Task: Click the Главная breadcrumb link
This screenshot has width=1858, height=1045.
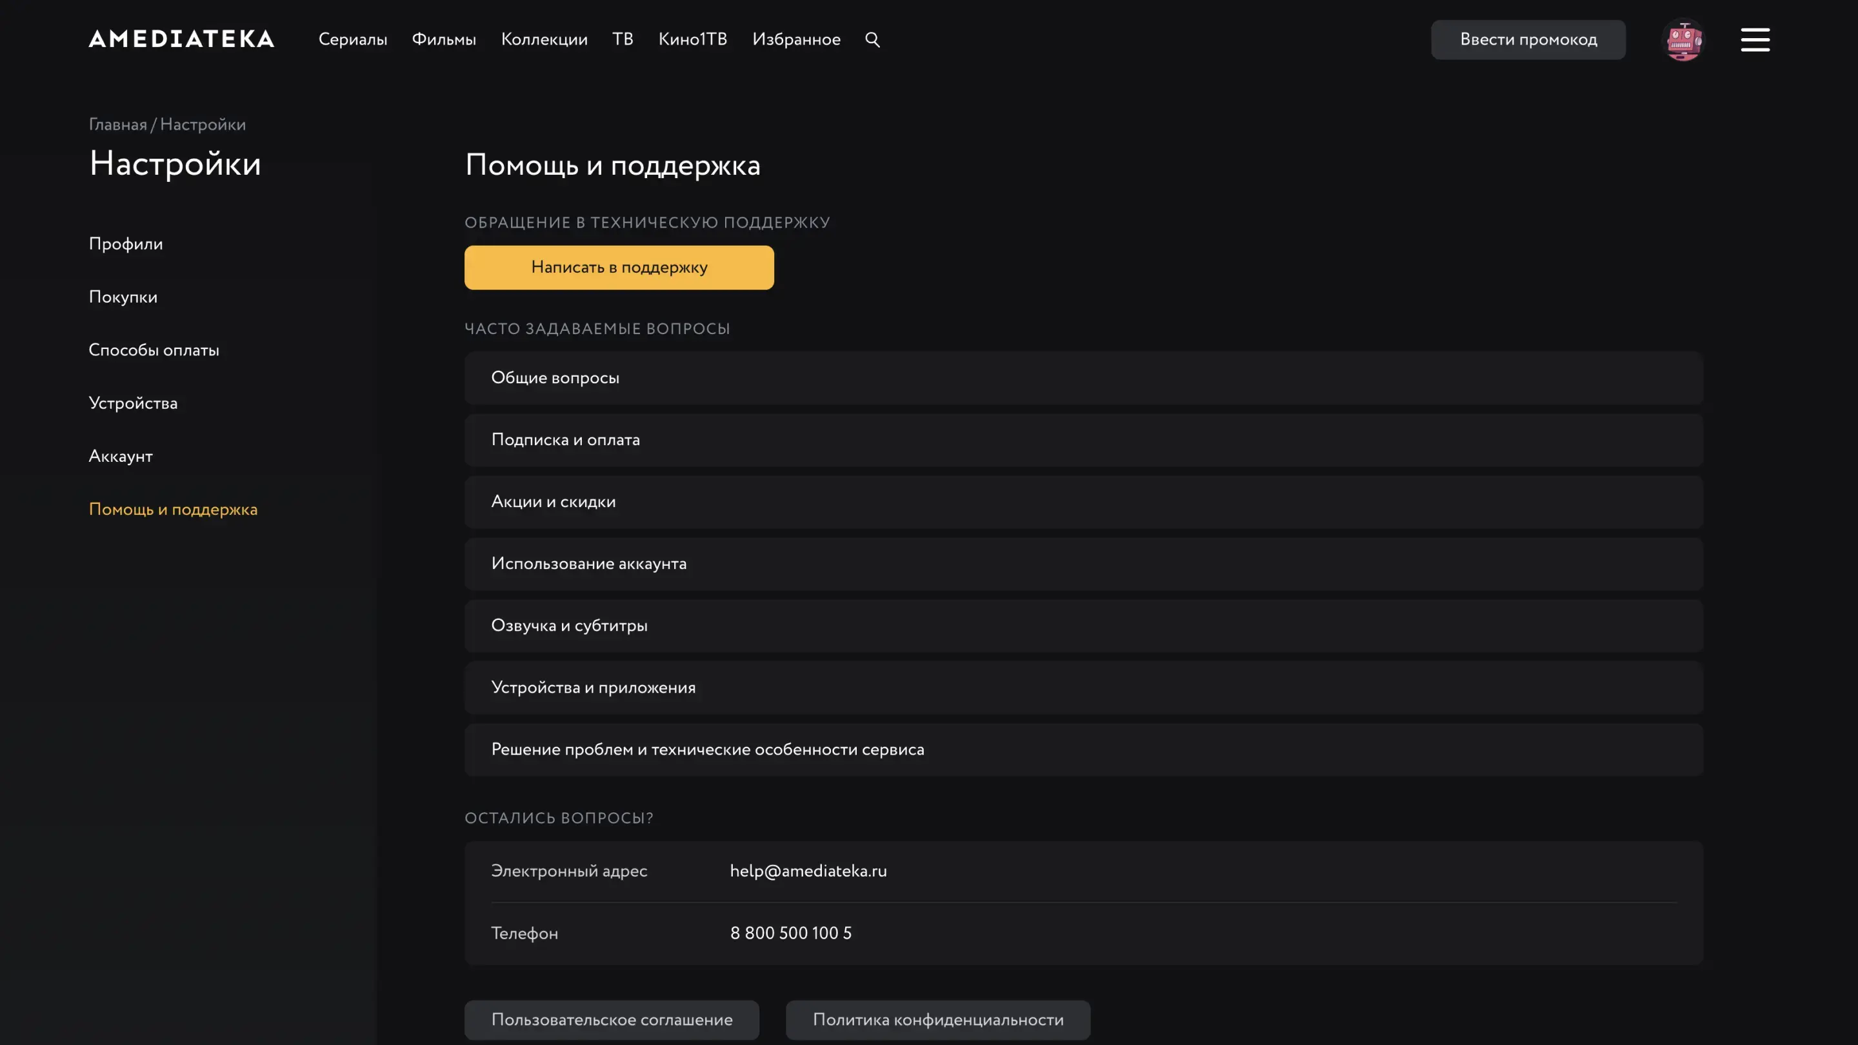Action: click(x=117, y=124)
